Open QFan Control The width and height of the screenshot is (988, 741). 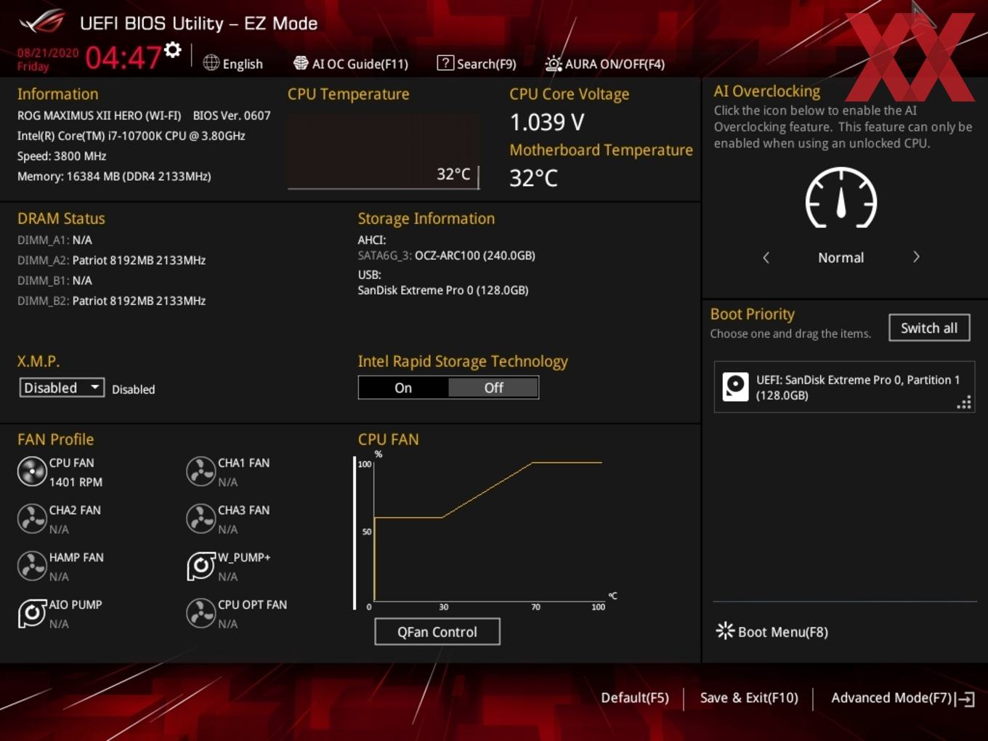pyautogui.click(x=437, y=632)
